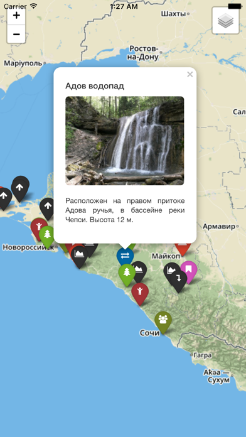Zoom in with the plus button
The width and height of the screenshot is (246, 437).
(16, 16)
